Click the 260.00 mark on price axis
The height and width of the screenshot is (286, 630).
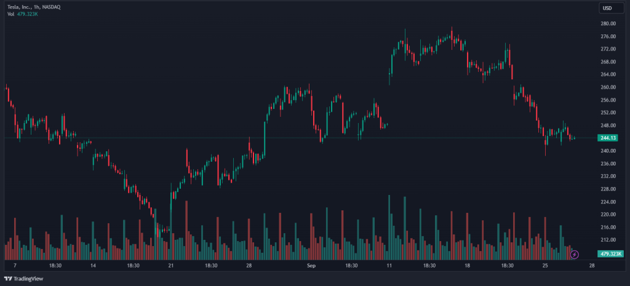(608, 87)
